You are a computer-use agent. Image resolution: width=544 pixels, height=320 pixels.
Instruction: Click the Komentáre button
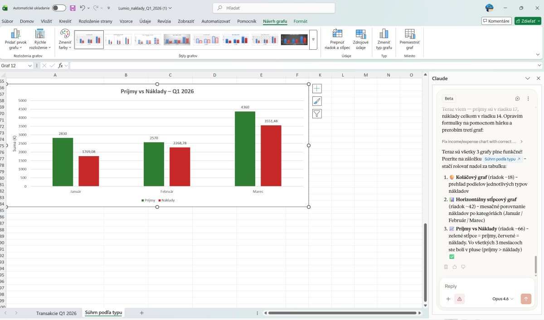tap(496, 21)
